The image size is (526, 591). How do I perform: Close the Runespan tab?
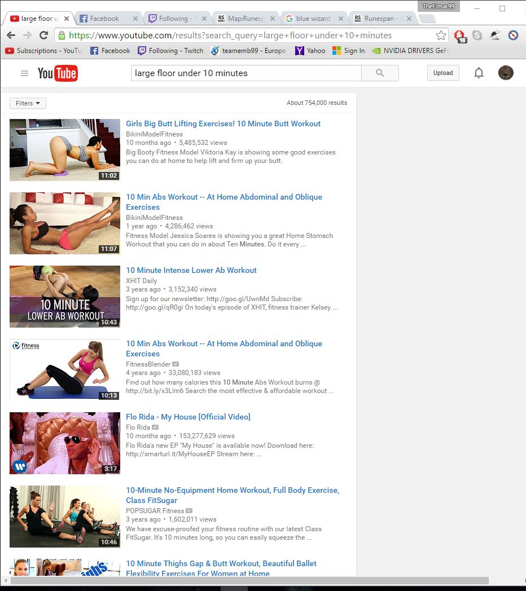[409, 19]
